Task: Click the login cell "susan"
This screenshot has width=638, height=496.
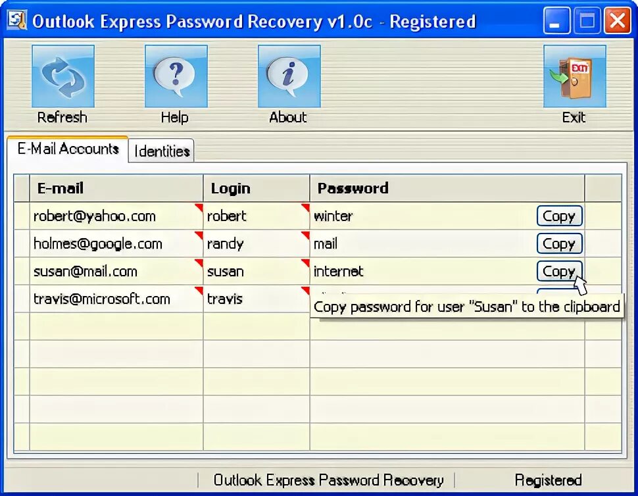Action: [x=257, y=272]
